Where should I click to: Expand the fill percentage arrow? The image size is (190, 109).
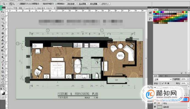pos(188,83)
